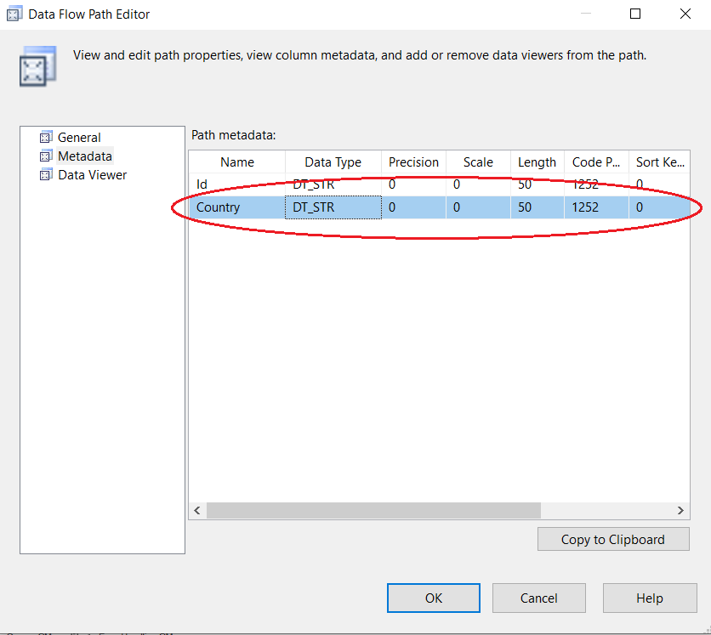
Task: Click the Length column header
Action: click(537, 162)
